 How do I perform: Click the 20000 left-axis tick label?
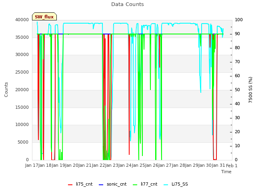[22, 90]
